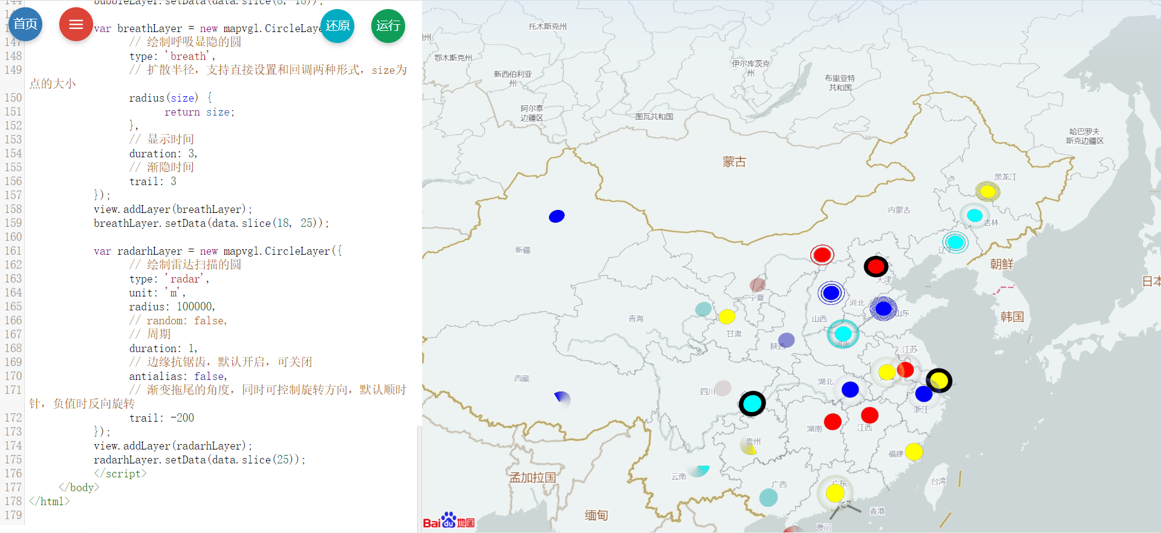Image resolution: width=1161 pixels, height=533 pixels.
Task: Select the cyan black-ringed marker near Sichuan
Action: 752,403
